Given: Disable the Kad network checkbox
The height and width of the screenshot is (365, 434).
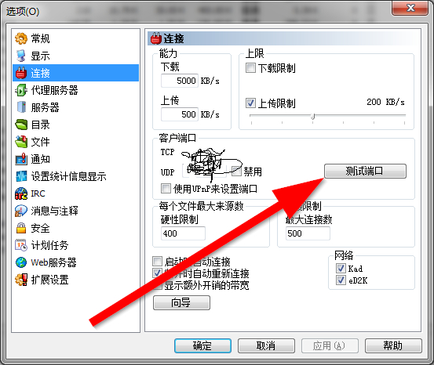Looking at the screenshot, I should tap(341, 268).
